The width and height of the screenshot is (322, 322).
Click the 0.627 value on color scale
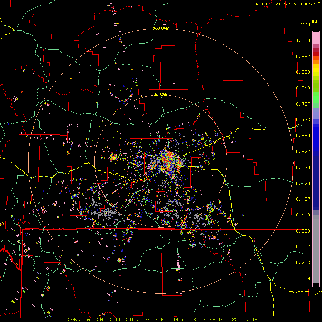point(303,152)
